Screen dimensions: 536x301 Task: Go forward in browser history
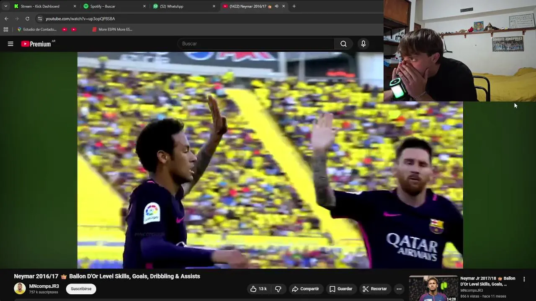pyautogui.click(x=17, y=18)
